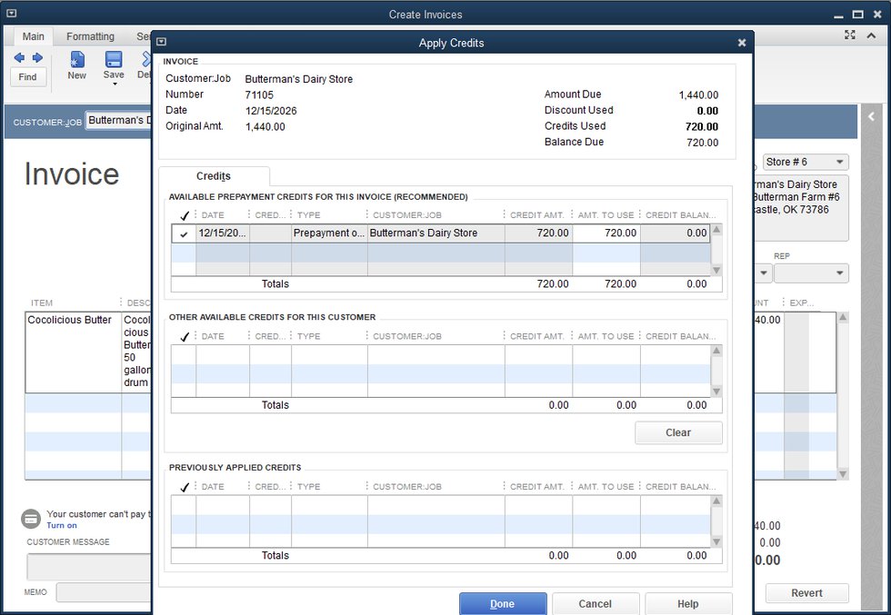Expand the REP dropdown
891x615 pixels.
click(838, 273)
